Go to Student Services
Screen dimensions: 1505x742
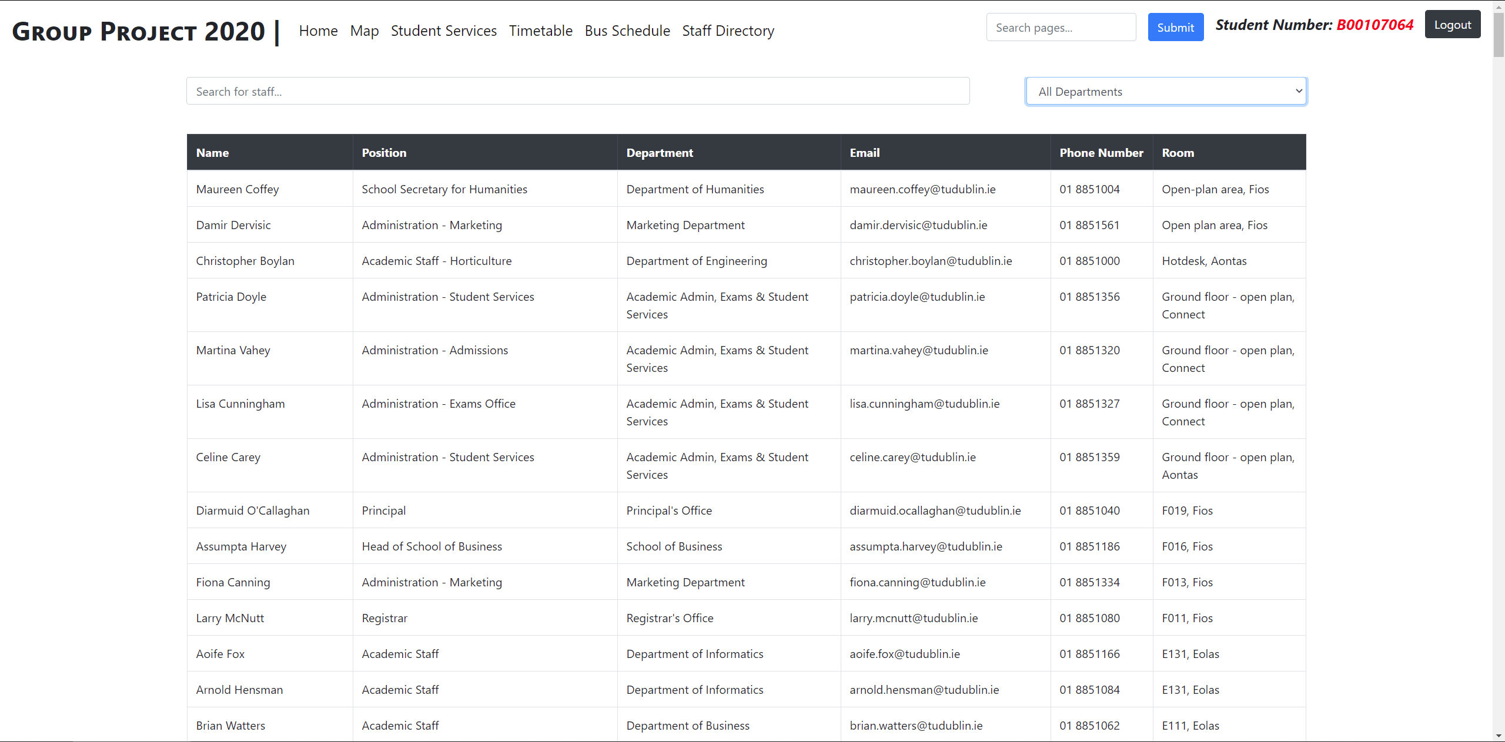click(x=444, y=31)
